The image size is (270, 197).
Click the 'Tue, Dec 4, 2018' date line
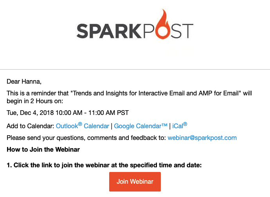(68, 113)
